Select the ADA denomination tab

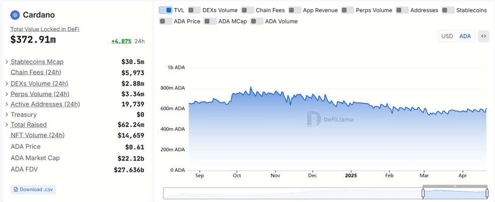click(465, 36)
